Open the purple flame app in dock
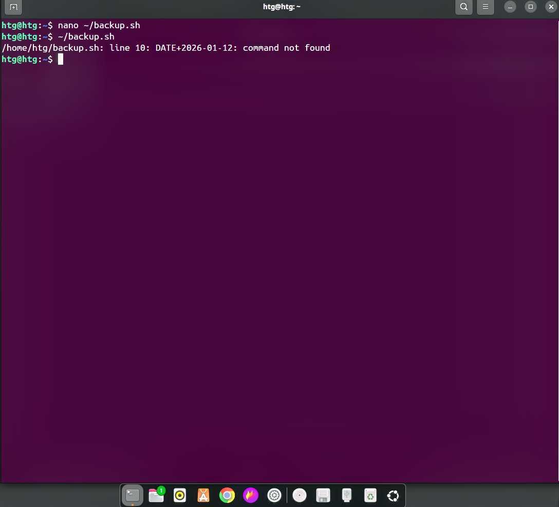 (251, 495)
